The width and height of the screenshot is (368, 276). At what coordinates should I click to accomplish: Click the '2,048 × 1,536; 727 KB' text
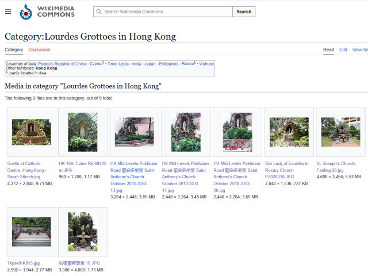286,183
